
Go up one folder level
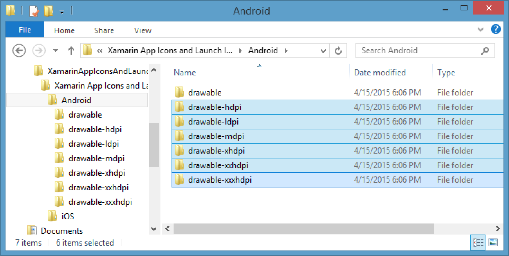[71, 51]
